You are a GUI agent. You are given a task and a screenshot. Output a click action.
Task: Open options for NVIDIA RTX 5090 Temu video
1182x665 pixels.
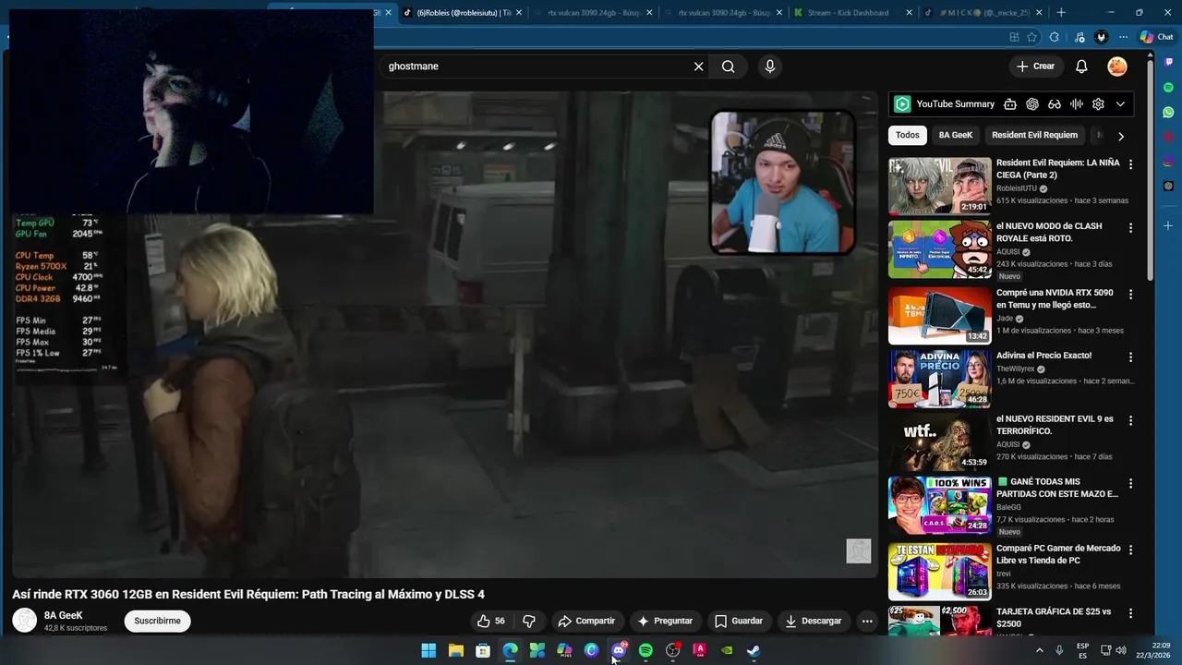tap(1130, 294)
